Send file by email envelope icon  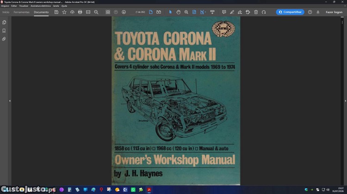[x=88, y=12]
